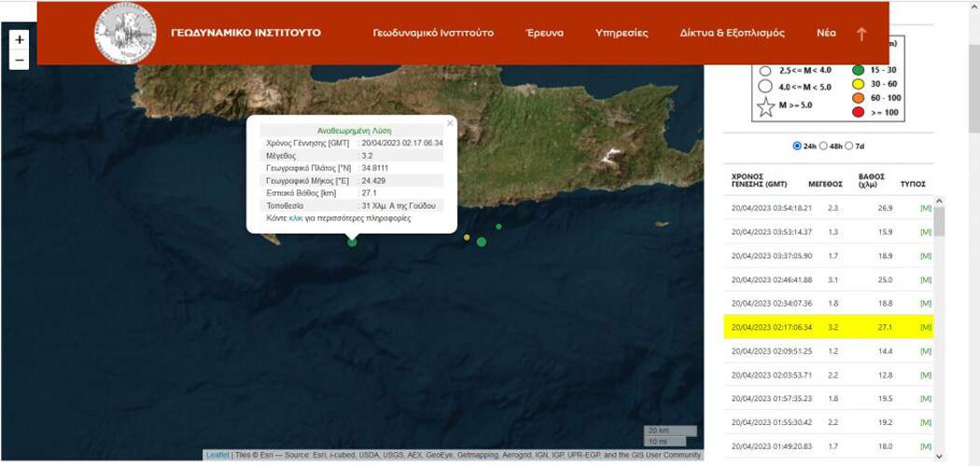The width and height of the screenshot is (980, 466).
Task: Click the small green earthquake marker
Action: (498, 226)
